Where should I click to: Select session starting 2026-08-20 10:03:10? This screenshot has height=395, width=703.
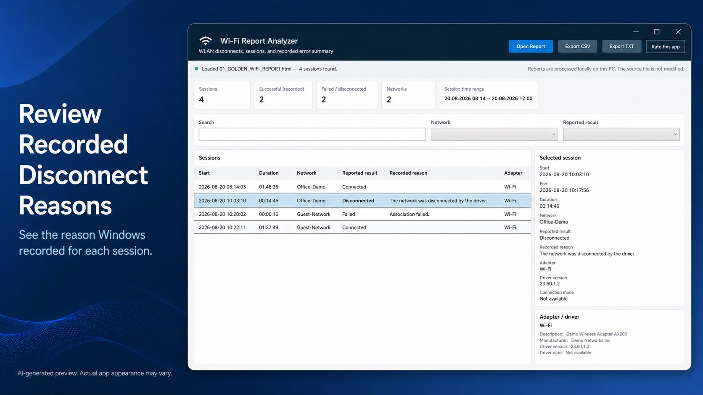(362, 201)
